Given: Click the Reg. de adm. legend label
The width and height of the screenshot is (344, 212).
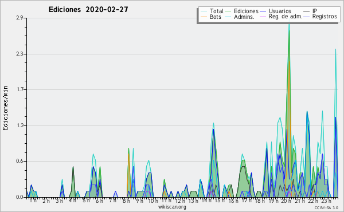Looking at the screenshot, I should point(285,17).
